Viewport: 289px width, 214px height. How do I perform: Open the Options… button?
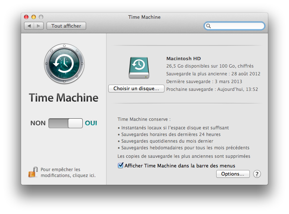(x=233, y=174)
